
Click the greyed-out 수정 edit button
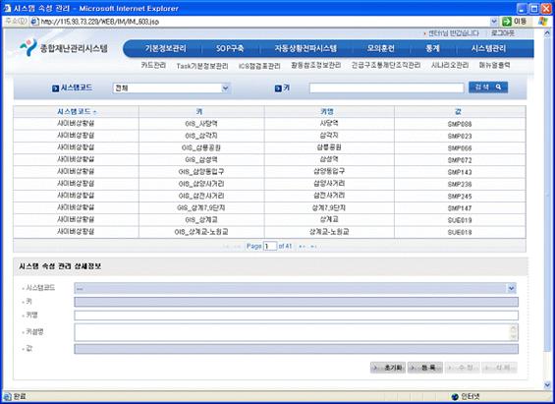pyautogui.click(x=463, y=368)
